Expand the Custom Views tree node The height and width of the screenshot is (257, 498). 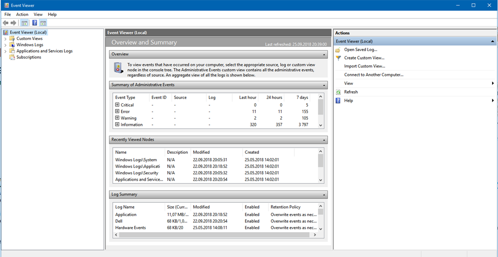[5, 38]
